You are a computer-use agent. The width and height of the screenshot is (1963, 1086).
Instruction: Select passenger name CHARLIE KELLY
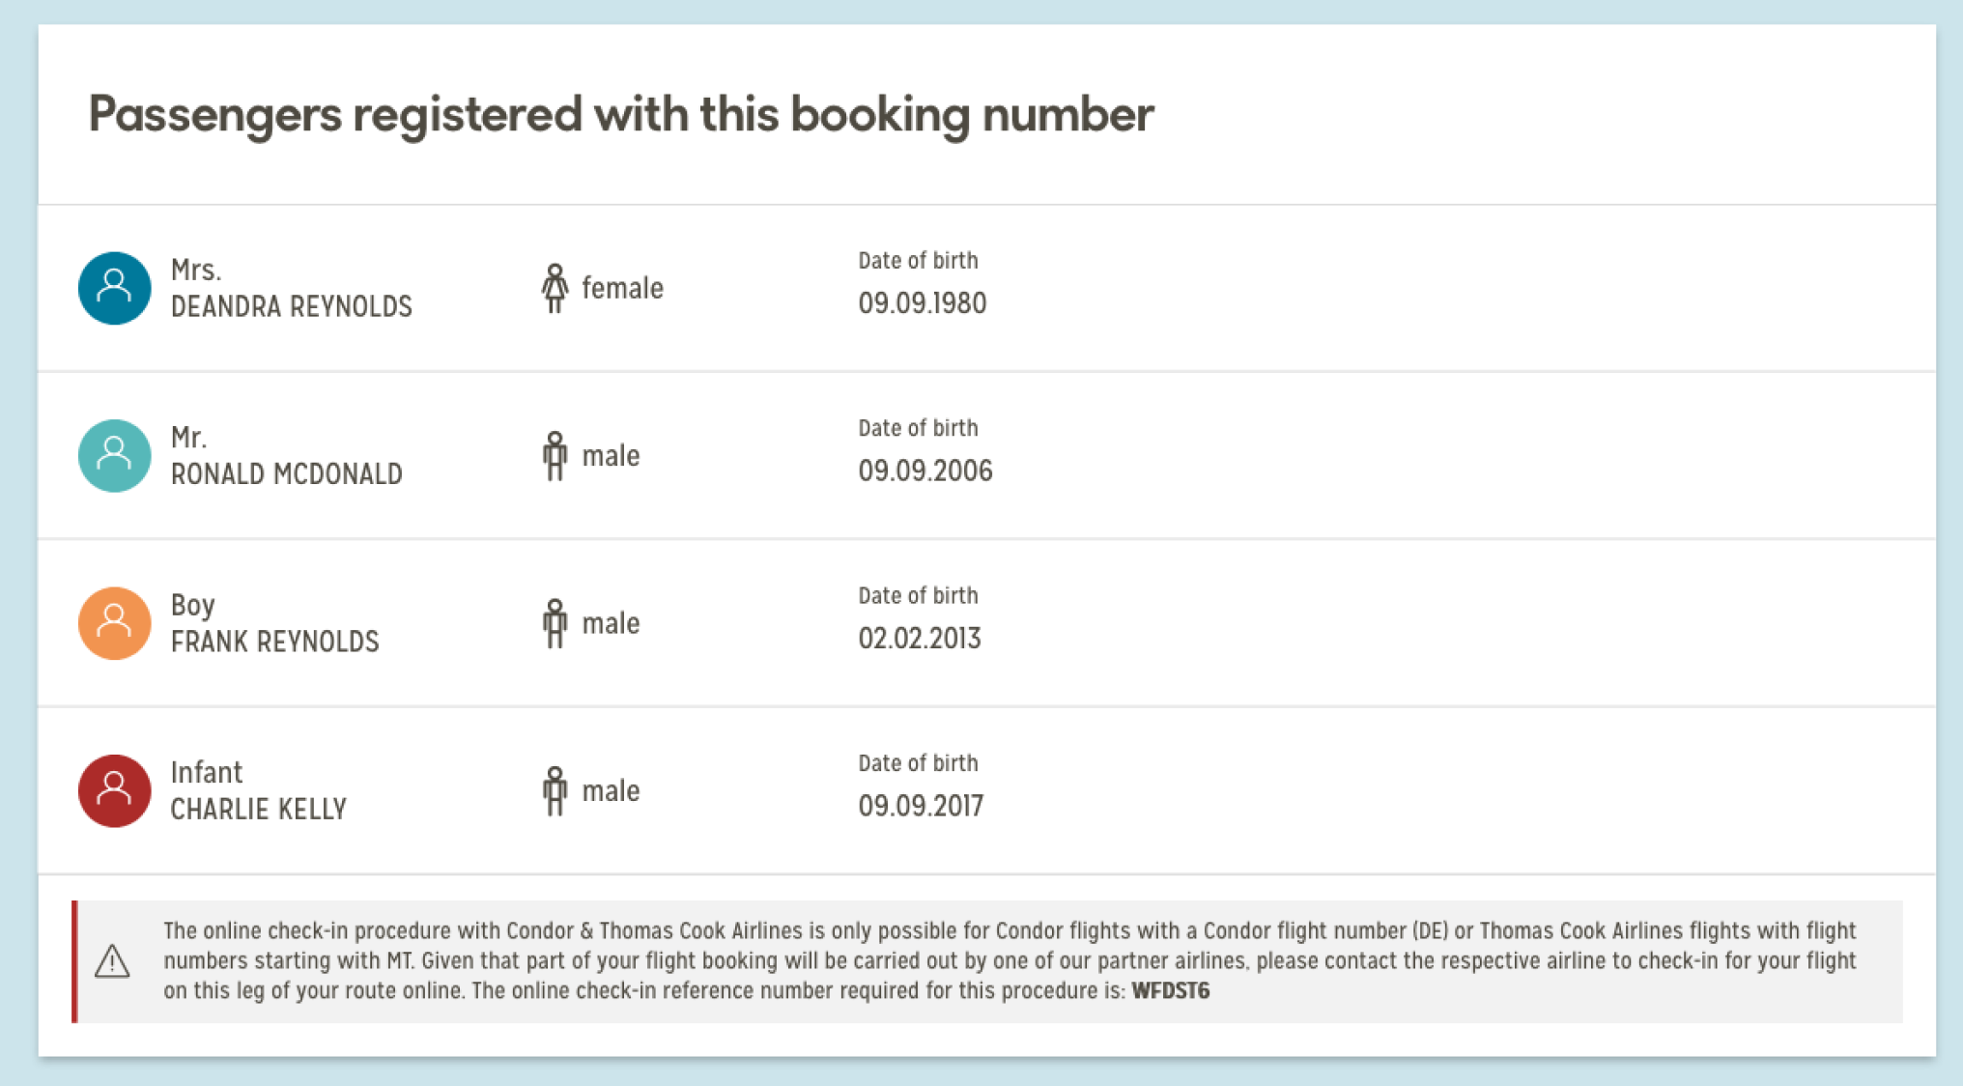258,810
